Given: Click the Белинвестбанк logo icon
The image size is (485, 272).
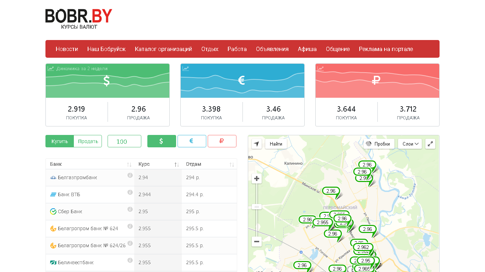Looking at the screenshot, I should (x=53, y=262).
